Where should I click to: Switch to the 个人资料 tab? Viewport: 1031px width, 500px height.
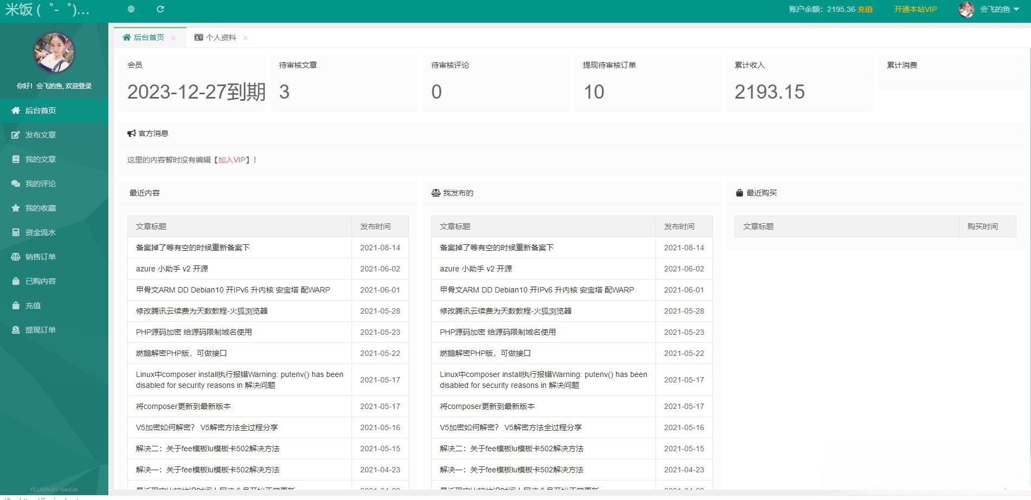222,37
